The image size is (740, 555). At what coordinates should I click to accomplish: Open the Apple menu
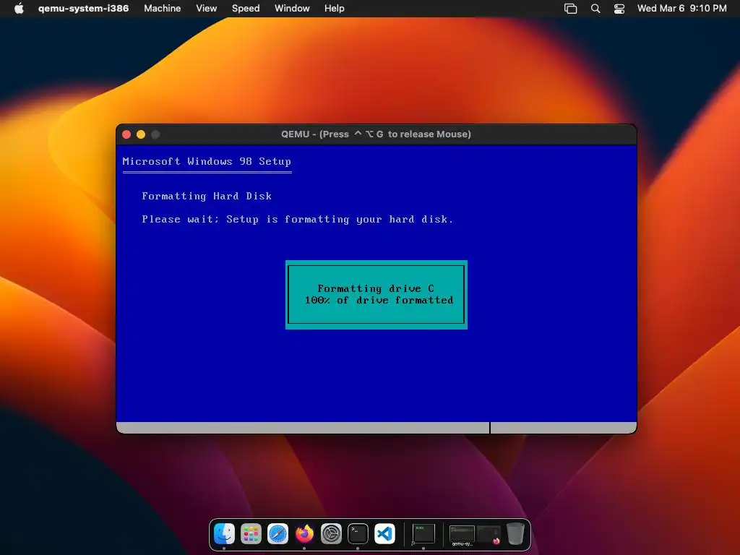click(19, 9)
